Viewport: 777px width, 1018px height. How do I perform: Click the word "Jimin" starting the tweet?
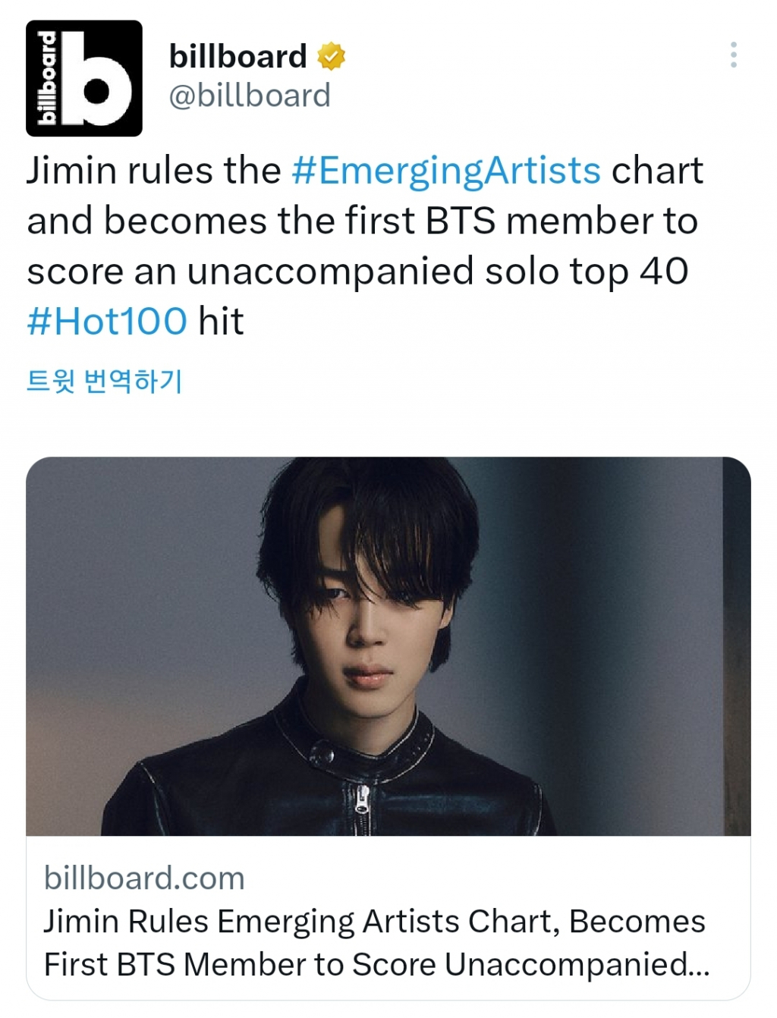(71, 171)
